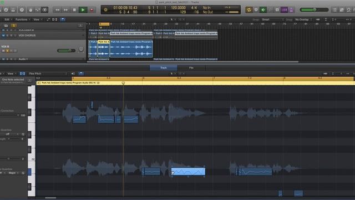Click the vertical auto zoom icon
Screen dimensions: 355x200
[x=326, y=20]
